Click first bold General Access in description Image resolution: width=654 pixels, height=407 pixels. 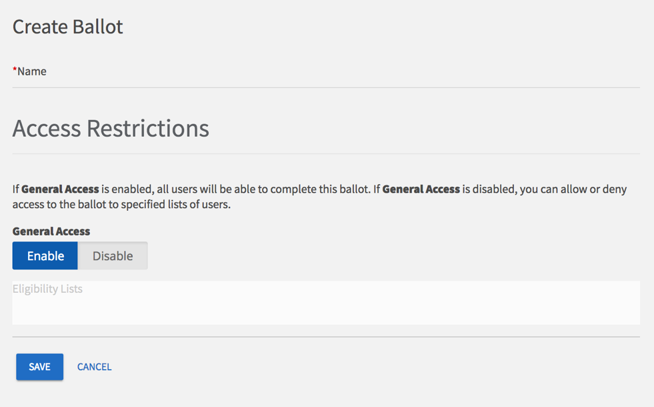pos(60,189)
